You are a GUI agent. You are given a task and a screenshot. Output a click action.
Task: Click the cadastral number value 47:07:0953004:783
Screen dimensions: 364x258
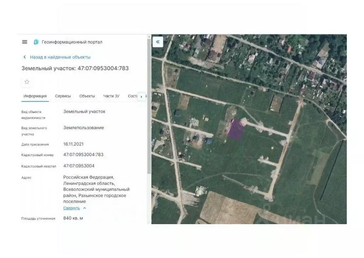pos(83,155)
